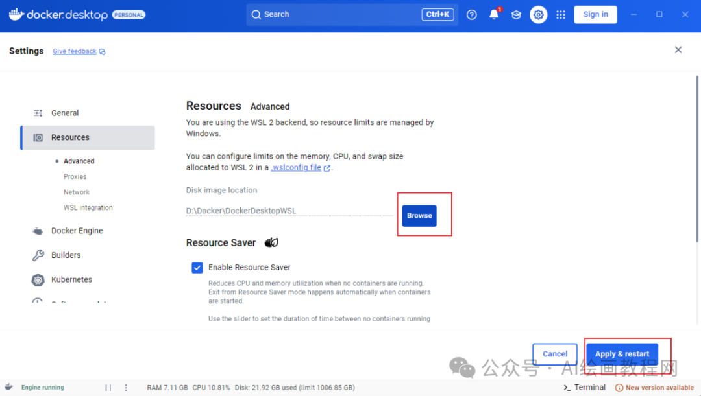Click the Kubernetes helm icon

click(38, 279)
